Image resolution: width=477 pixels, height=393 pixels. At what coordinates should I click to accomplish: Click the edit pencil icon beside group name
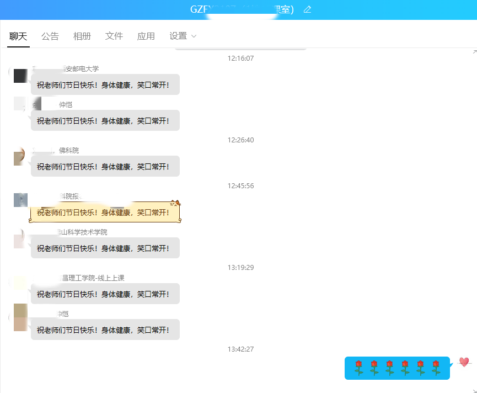[x=307, y=9]
